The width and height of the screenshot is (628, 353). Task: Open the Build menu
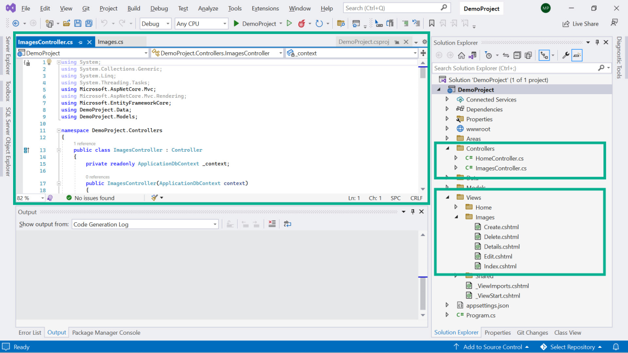[134, 8]
